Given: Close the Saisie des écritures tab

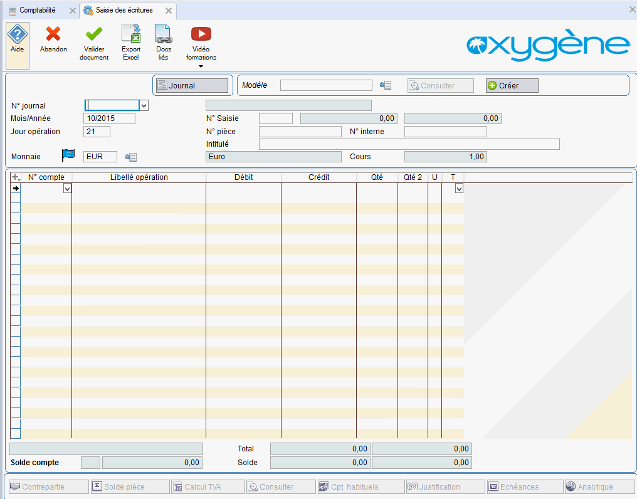Looking at the screenshot, I should point(168,11).
